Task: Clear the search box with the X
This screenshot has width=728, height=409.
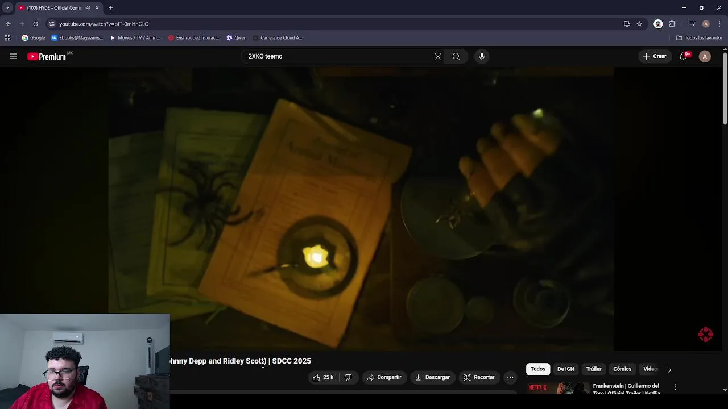Action: [437, 56]
